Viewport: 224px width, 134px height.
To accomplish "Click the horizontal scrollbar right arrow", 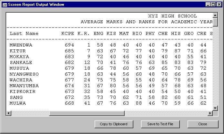I will tap(210, 113).
